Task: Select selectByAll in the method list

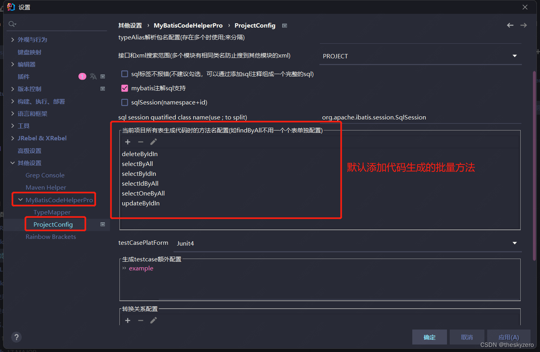Action: click(137, 164)
